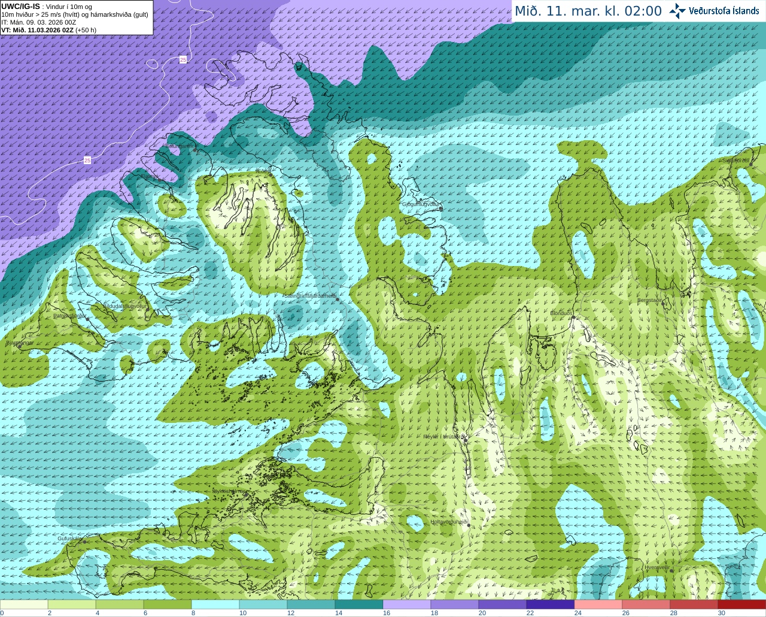Select the 10–12 m/s aqua legend swatch
766x617 pixels.
[263, 604]
